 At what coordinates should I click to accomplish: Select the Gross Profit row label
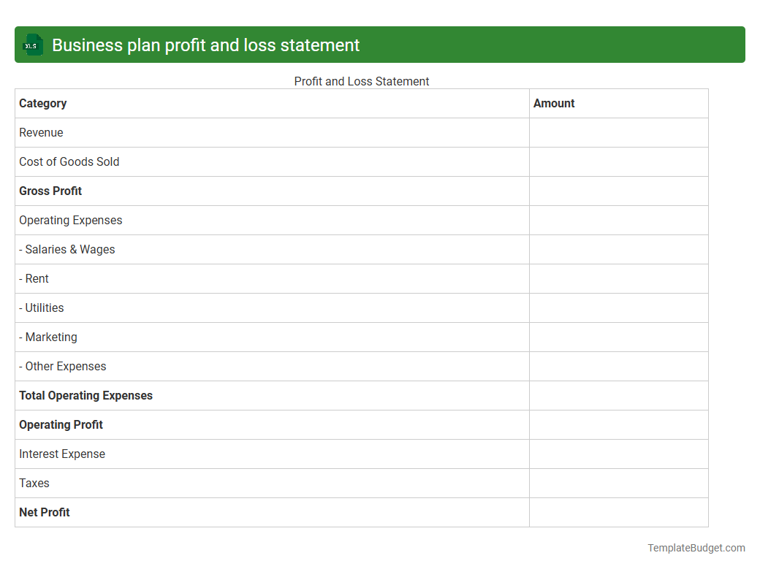(50, 191)
